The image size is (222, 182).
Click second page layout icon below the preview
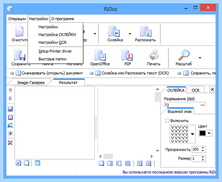(110, 164)
